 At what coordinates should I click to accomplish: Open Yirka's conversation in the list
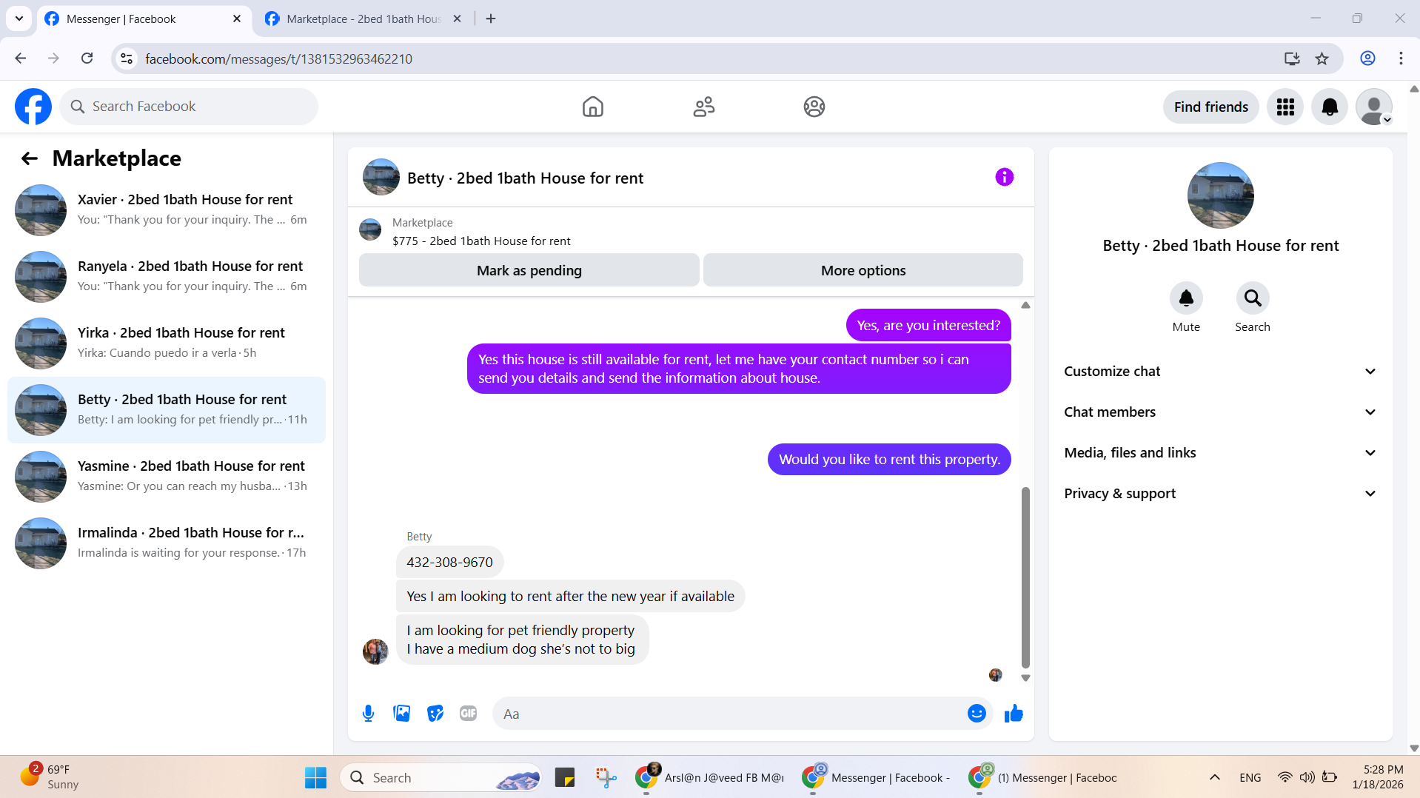(167, 343)
